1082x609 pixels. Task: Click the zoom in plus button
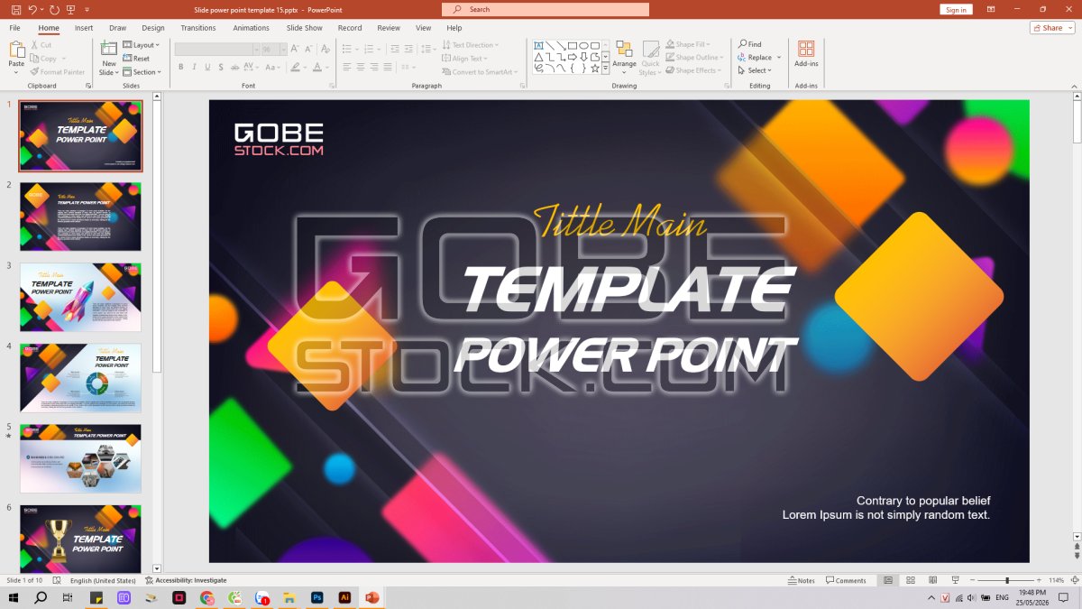tap(1040, 580)
